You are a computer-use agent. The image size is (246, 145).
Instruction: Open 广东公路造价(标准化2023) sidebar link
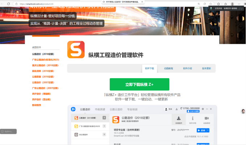tap(46, 60)
